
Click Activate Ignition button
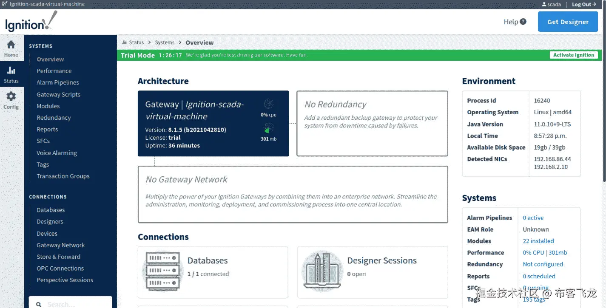[x=574, y=55]
